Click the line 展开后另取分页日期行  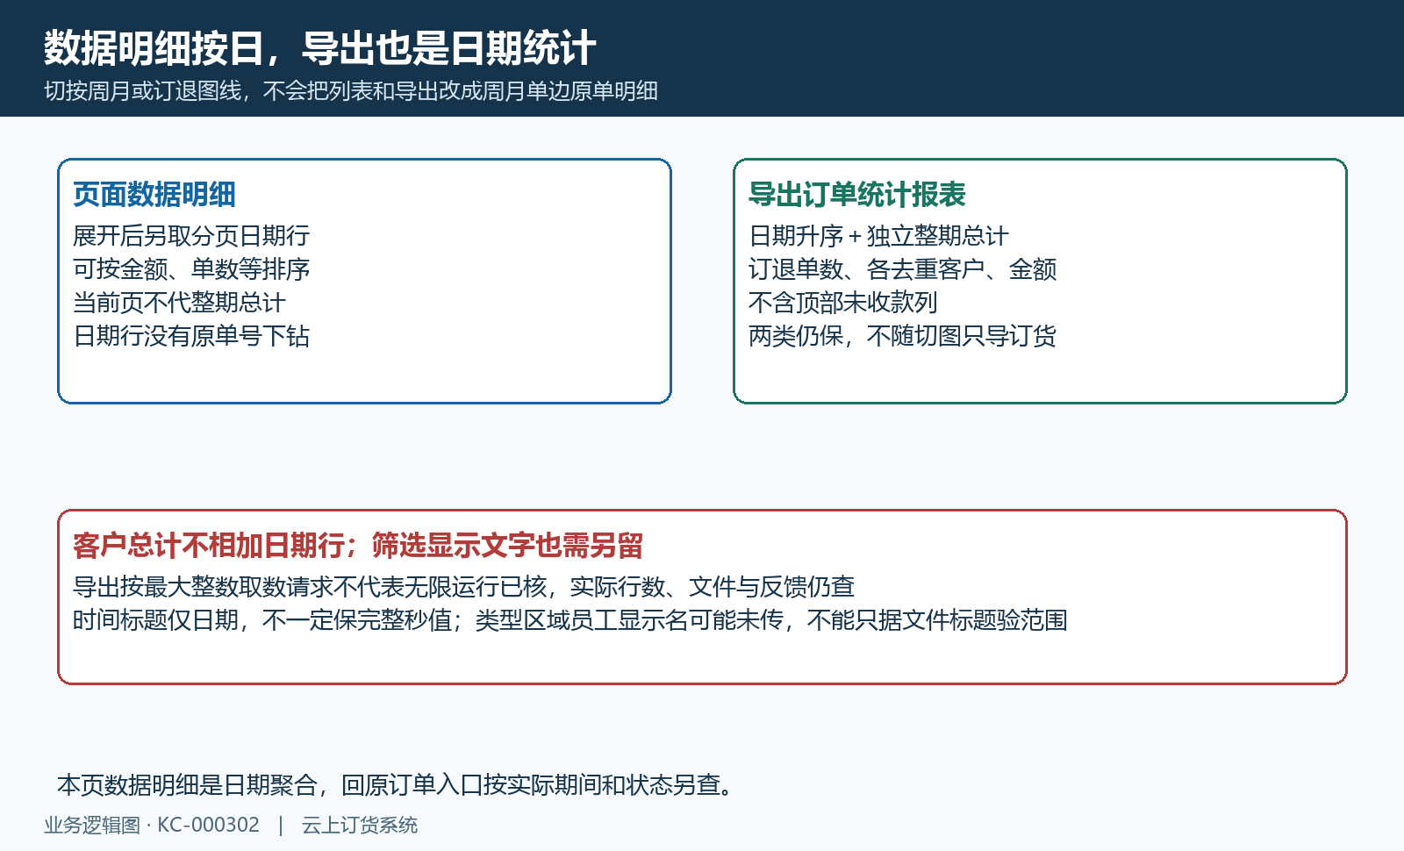tap(191, 236)
